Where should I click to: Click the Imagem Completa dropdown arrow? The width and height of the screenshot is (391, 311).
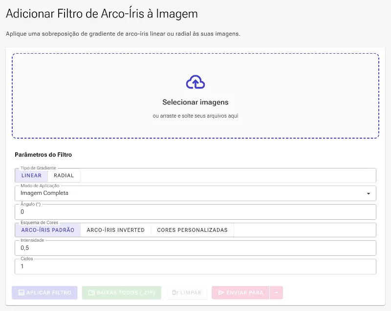[369, 193]
